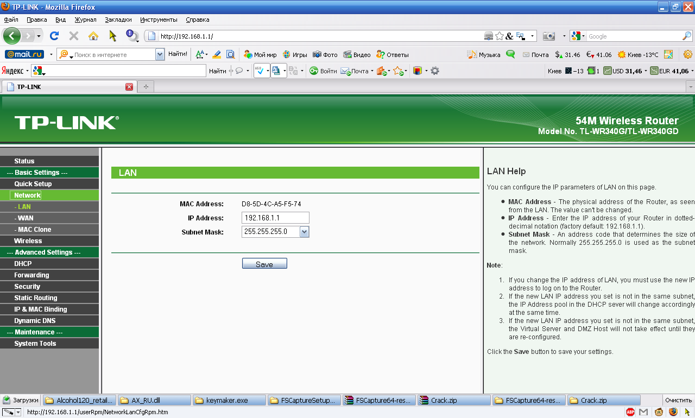Click the colorful cube icon in Yandex toolbar
The height and width of the screenshot is (418, 695).
418,71
